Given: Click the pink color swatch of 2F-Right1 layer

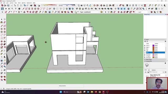Looking at the screenshot, I should coord(153,56).
